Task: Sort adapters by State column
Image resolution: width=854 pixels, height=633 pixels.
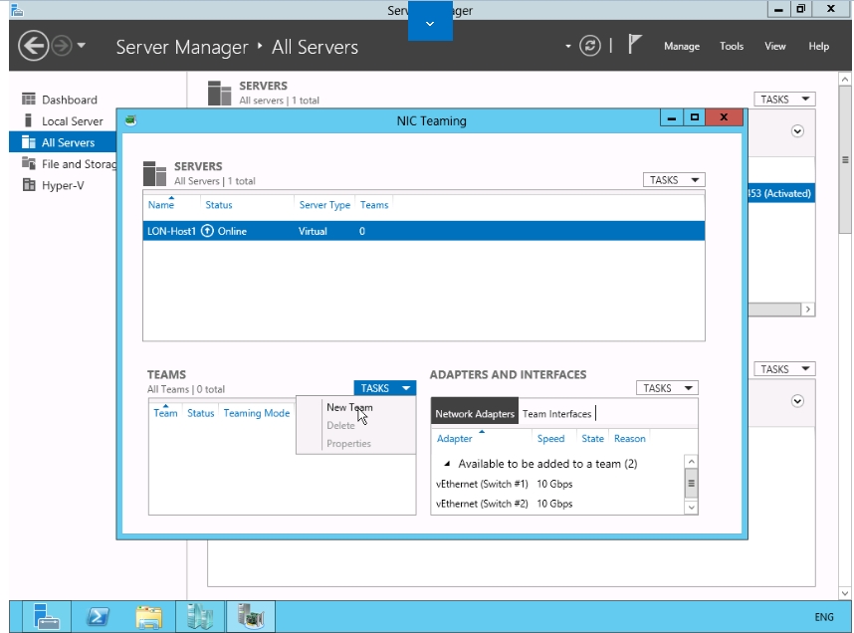Action: 592,439
